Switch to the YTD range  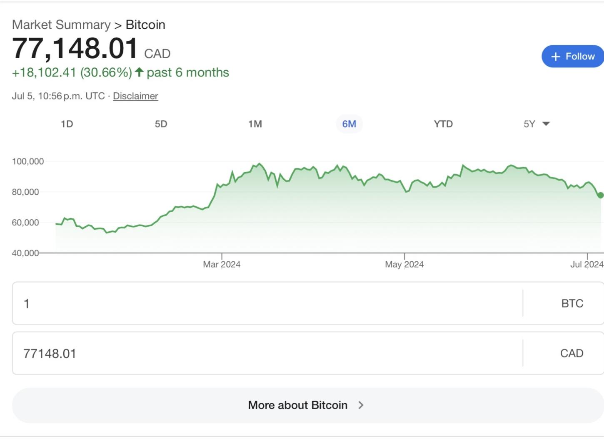[x=443, y=124]
